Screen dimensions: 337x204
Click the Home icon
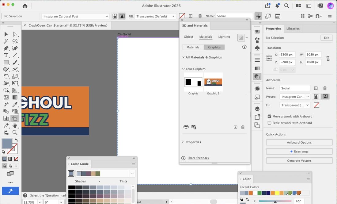coord(25,6)
